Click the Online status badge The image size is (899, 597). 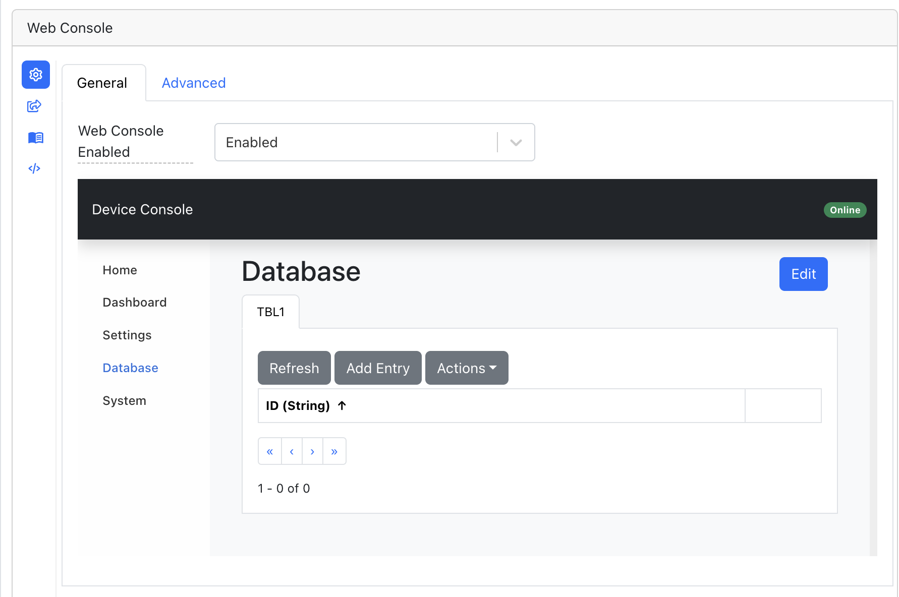(845, 210)
